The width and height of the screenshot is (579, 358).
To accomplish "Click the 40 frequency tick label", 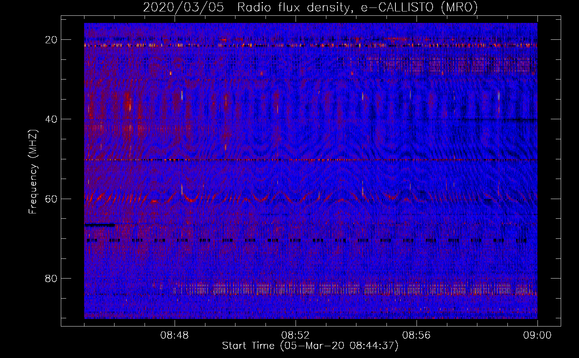I will [x=51, y=119].
